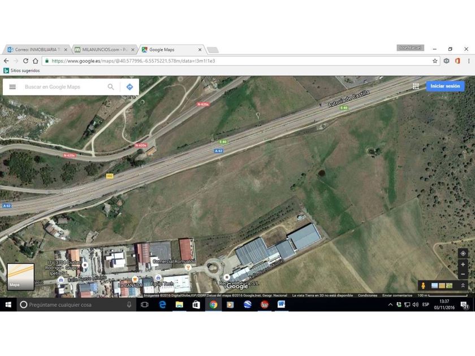
Task: Click Enviar comentarios link
Action: click(x=397, y=295)
